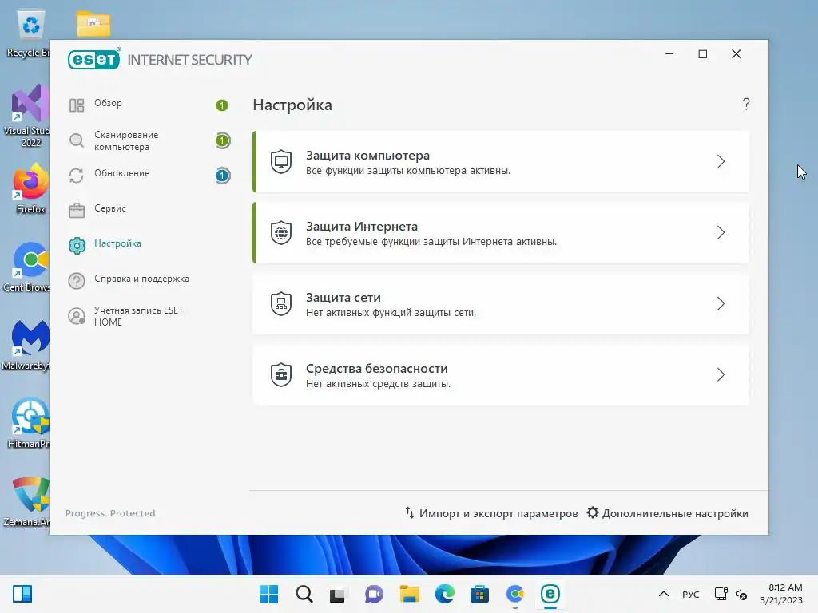This screenshot has height=613, width=818.
Task: Click the Настройка gear icon in sidebar
Action: coord(77,246)
